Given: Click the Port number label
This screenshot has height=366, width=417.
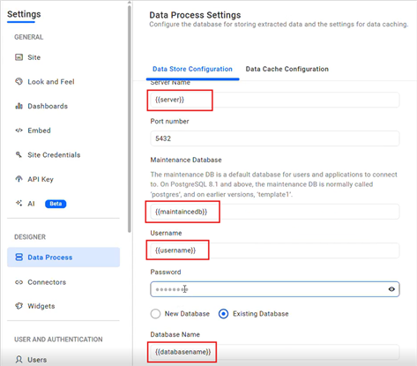Looking at the screenshot, I should click(x=169, y=121).
